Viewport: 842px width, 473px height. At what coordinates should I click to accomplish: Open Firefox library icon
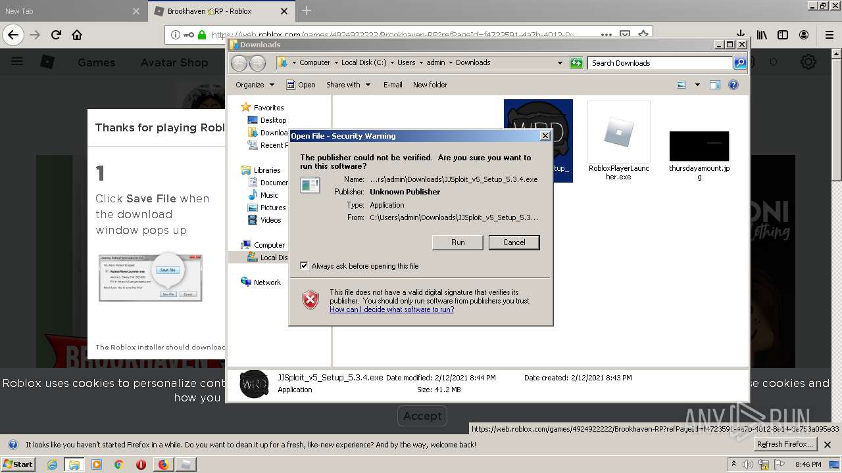(x=762, y=35)
